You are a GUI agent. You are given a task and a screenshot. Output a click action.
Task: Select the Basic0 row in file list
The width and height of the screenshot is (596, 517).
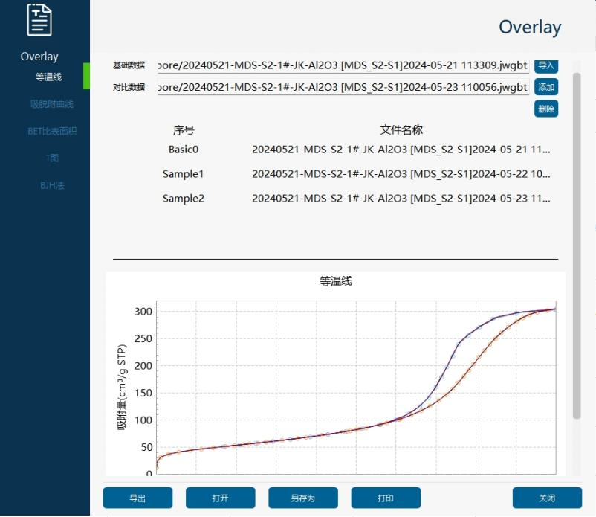pos(357,150)
